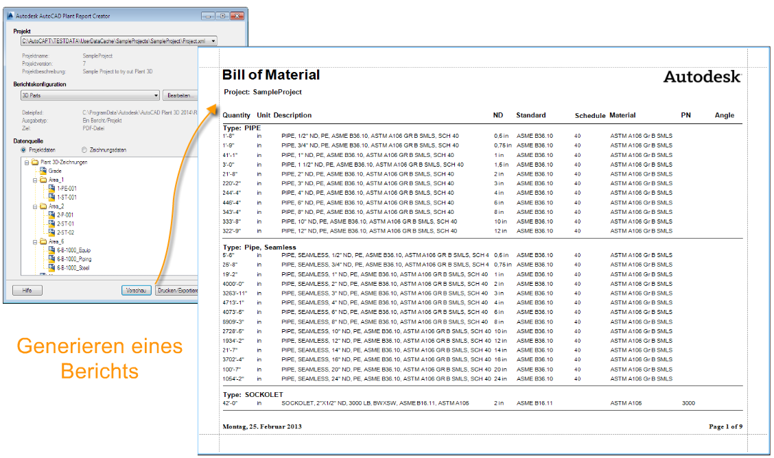Click the Drucken/Exportieren button
Viewport: 774px width, 458px height.
176,291
